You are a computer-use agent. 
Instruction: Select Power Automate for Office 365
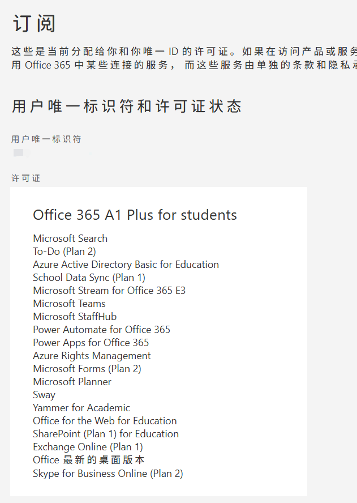tap(101, 330)
